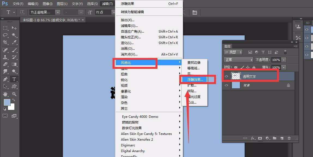Screen dimensions: 313x157
Task: Select the Eraser tool
Action: [5, 64]
